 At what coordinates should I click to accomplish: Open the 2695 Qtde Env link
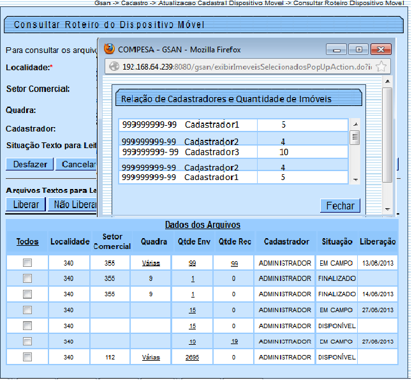192,358
